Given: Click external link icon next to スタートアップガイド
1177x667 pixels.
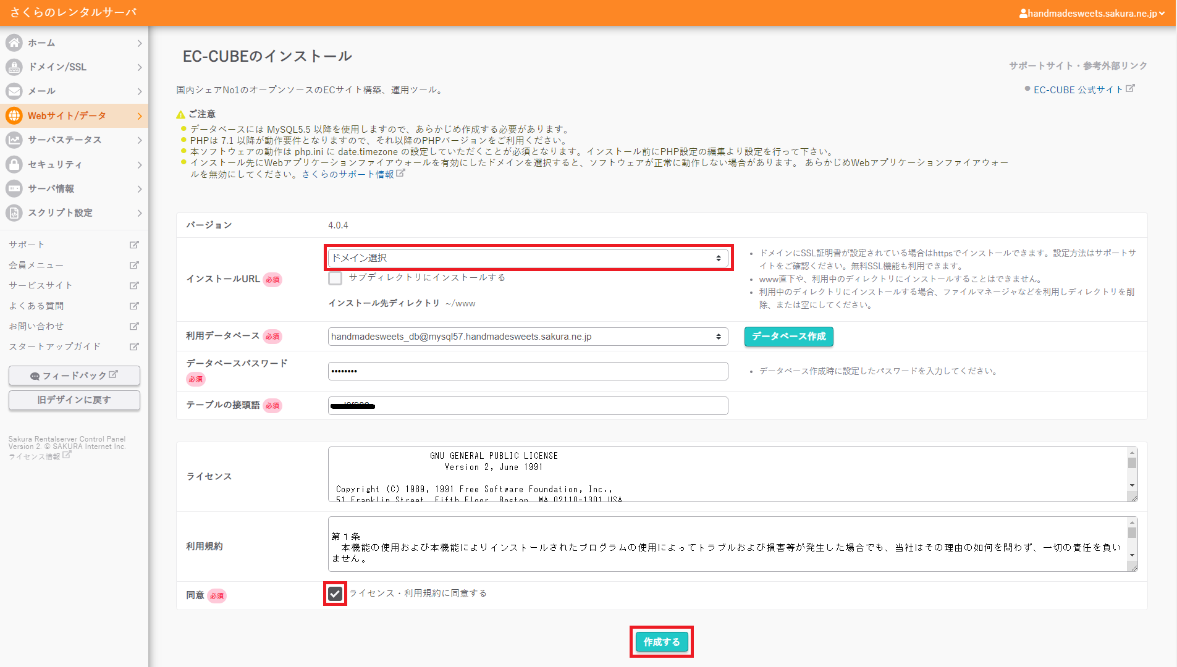Looking at the screenshot, I should click(134, 346).
